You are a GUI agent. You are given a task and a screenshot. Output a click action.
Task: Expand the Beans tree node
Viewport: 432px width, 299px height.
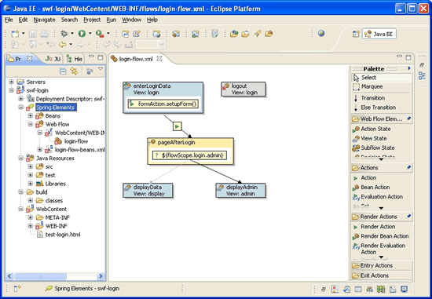[x=31, y=115]
